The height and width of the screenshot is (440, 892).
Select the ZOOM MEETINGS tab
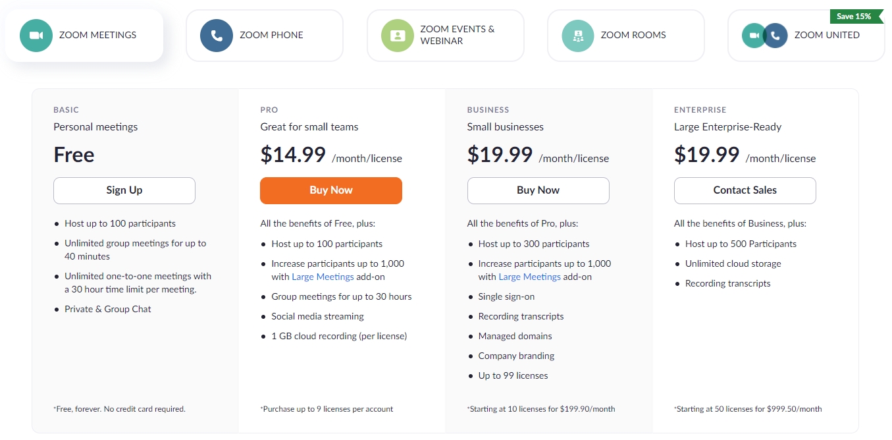pyautogui.click(x=97, y=36)
